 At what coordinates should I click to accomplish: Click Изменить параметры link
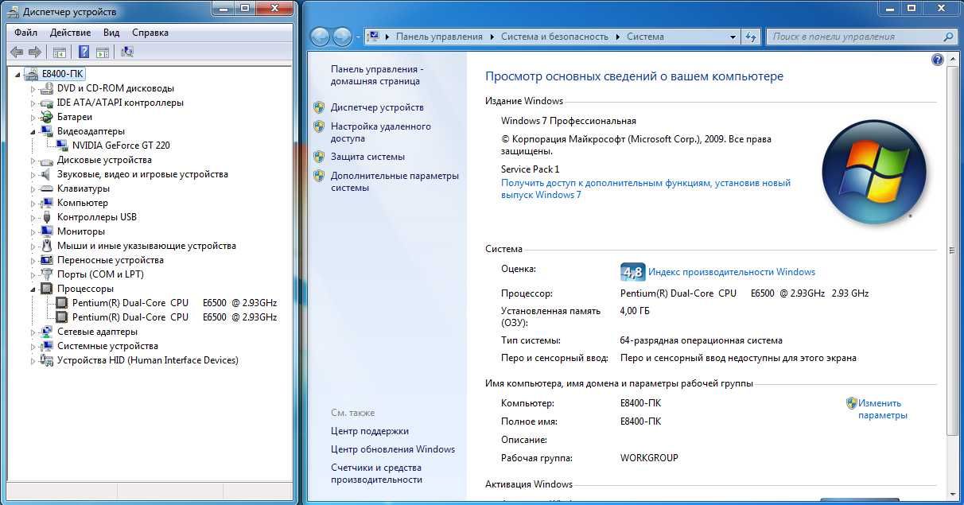pyautogui.click(x=882, y=409)
